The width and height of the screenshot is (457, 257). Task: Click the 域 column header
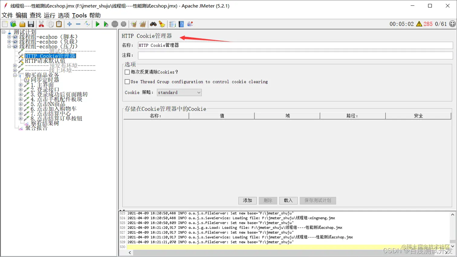click(x=287, y=116)
